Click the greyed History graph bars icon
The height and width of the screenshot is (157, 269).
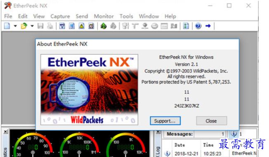click(174, 26)
